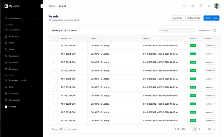Tick the checkbox in the sixth asset row
Screen dimensions: 224x137
[x=53, y=87]
